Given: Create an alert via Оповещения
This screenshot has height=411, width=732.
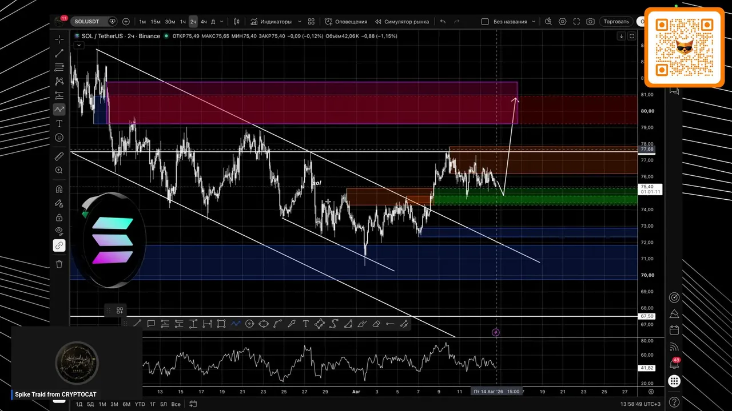Looking at the screenshot, I should coord(346,22).
